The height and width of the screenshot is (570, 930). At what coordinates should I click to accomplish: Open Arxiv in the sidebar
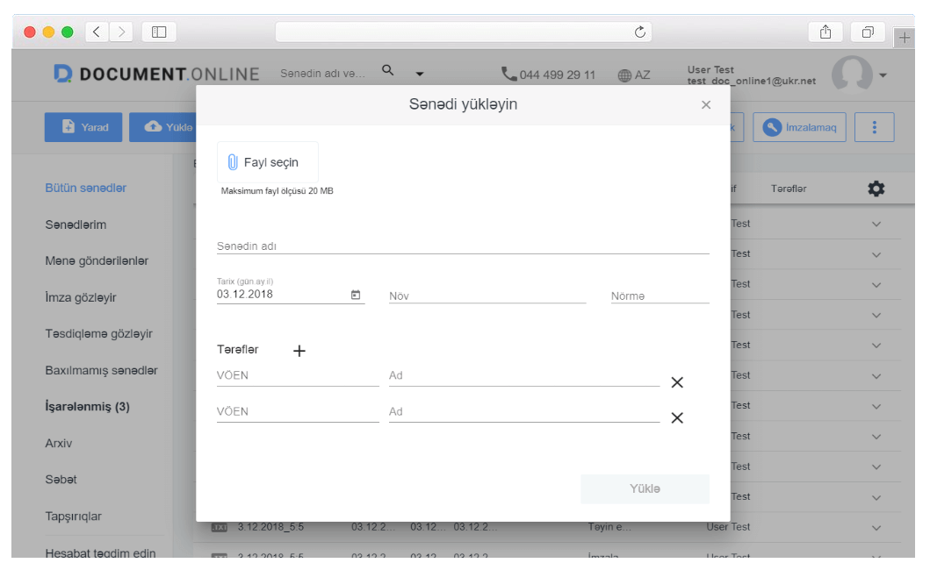[x=59, y=443]
